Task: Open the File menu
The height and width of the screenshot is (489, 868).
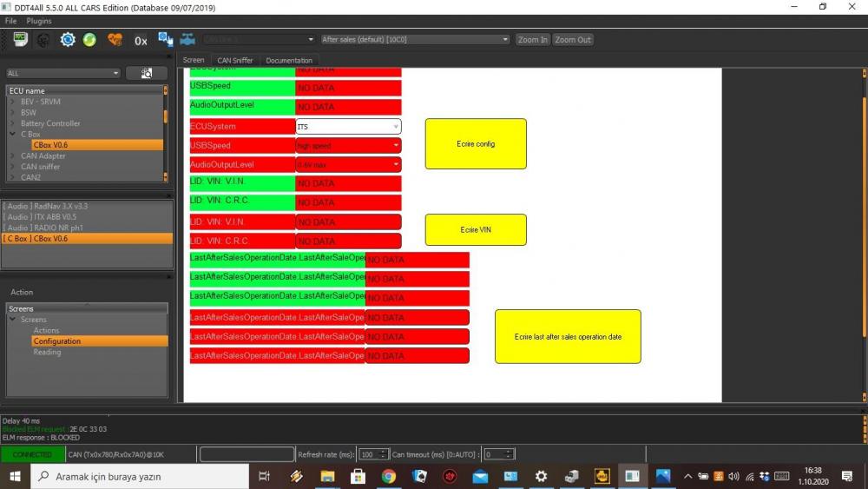Action: [x=10, y=21]
